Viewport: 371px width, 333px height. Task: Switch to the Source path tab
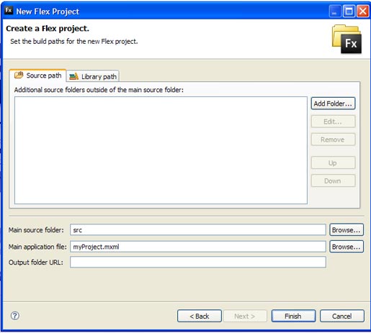pyautogui.click(x=37, y=76)
